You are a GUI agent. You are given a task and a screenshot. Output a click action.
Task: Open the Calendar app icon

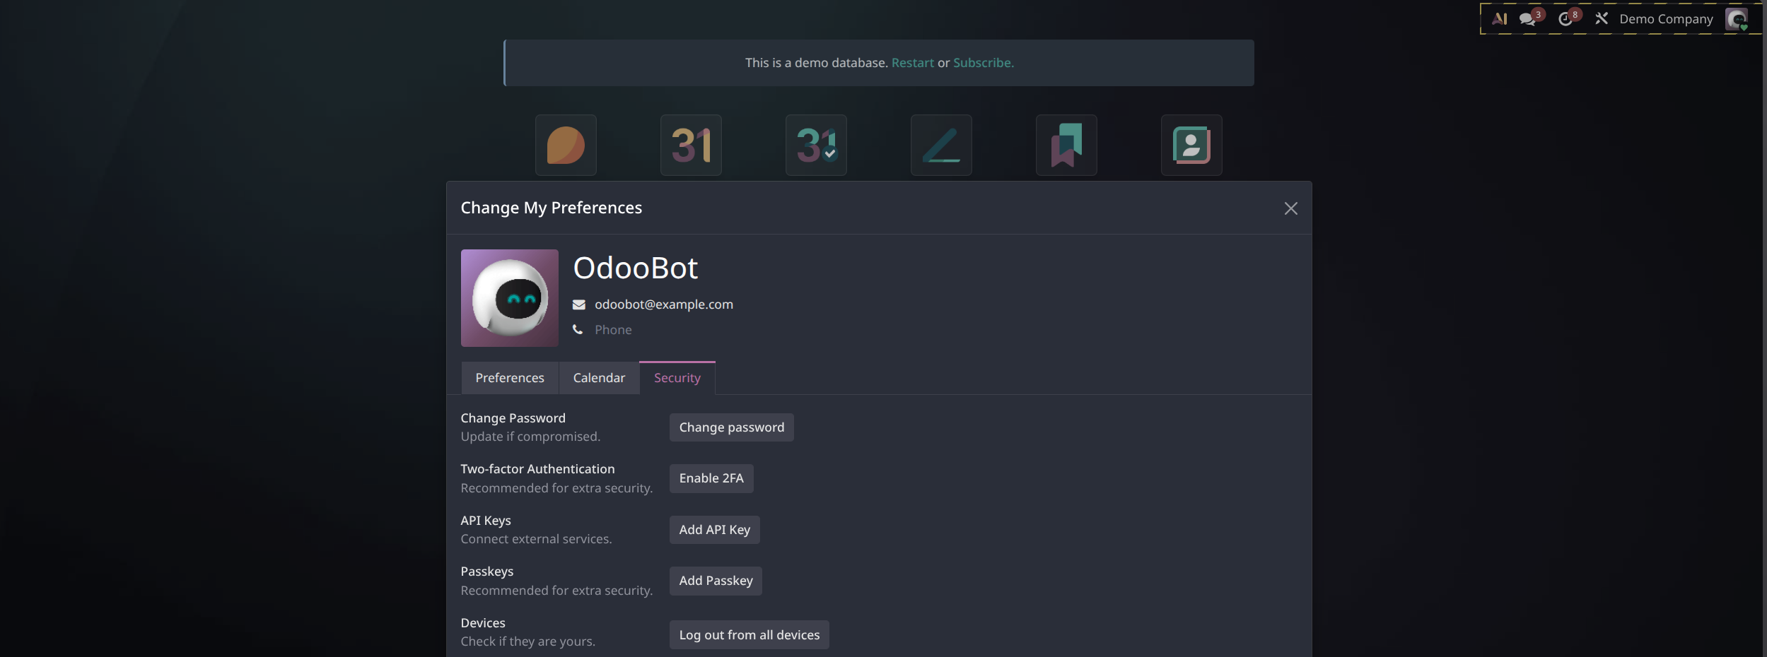tap(691, 145)
